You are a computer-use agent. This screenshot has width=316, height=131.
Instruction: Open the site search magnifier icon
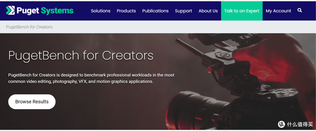coord(300,10)
